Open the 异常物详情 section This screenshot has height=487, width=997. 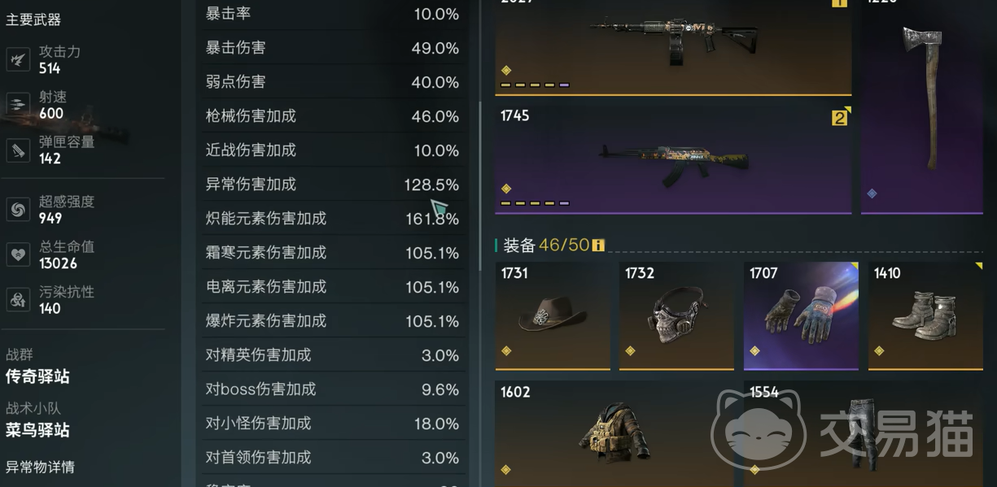(x=40, y=467)
